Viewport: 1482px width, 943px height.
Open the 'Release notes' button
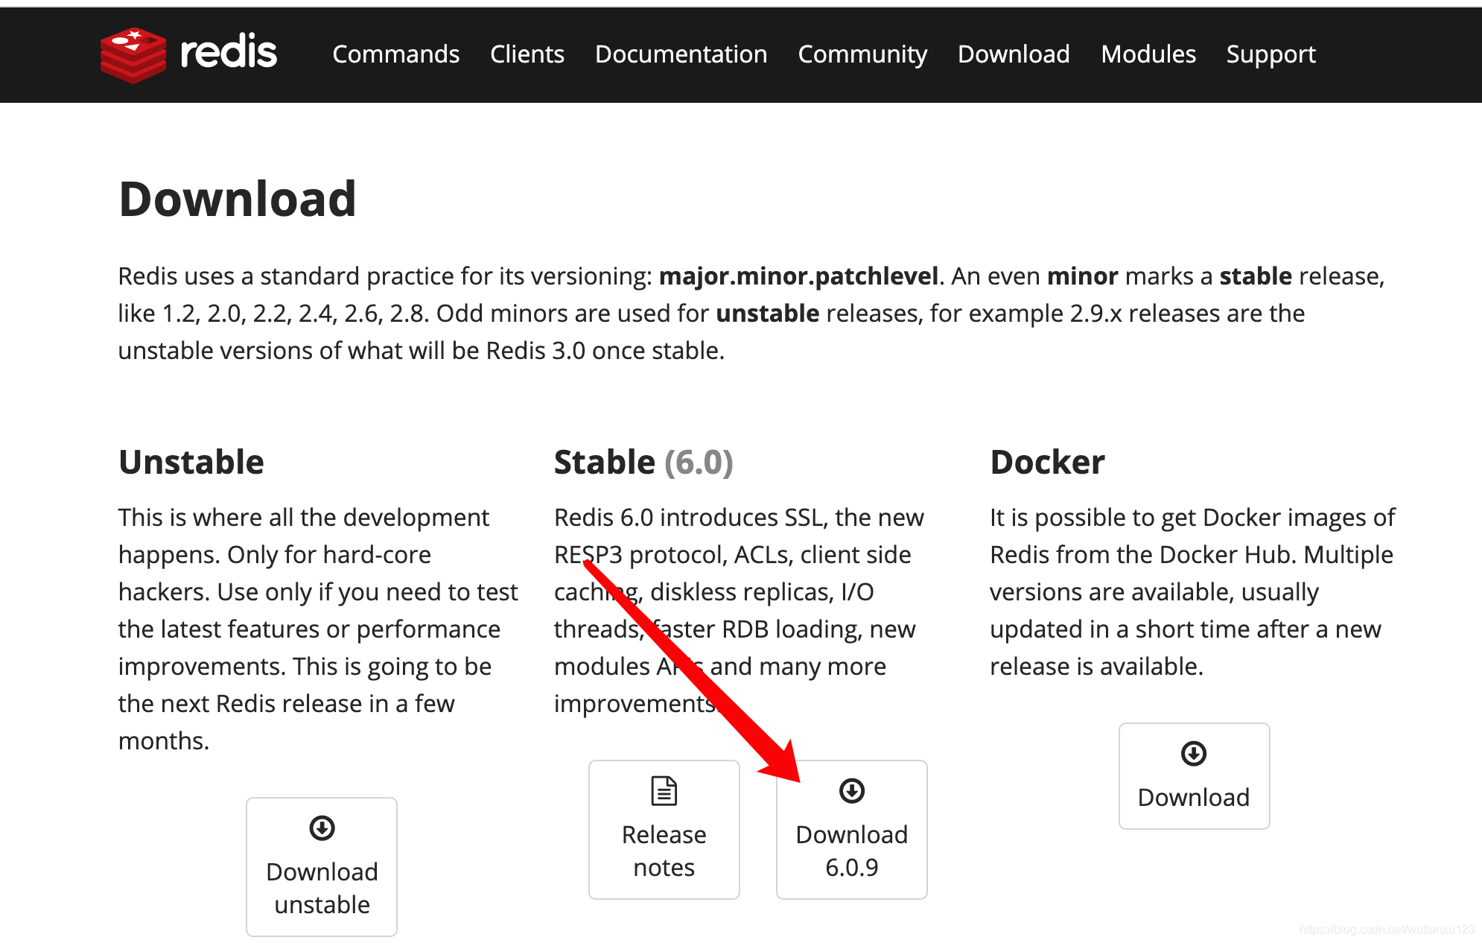pyautogui.click(x=664, y=829)
